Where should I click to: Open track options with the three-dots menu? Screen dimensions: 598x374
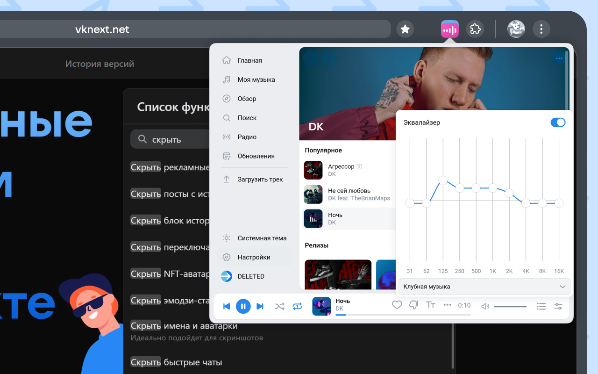(x=447, y=305)
